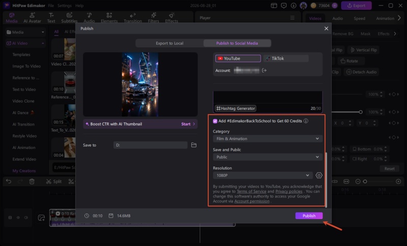This screenshot has height=246, width=407.
Task: Click the purple Publish button
Action: pos(309,216)
